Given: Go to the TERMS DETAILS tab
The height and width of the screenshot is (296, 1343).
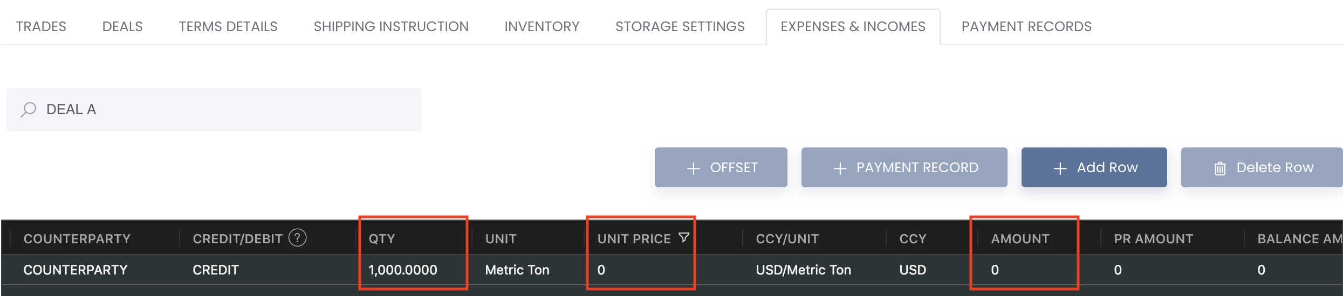Looking at the screenshot, I should pyautogui.click(x=228, y=26).
